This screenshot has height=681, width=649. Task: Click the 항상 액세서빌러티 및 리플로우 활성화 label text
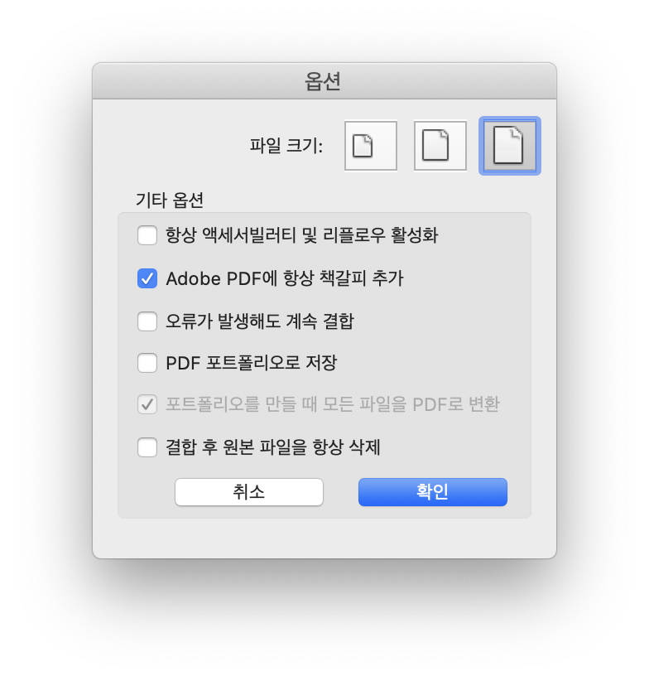(x=302, y=235)
